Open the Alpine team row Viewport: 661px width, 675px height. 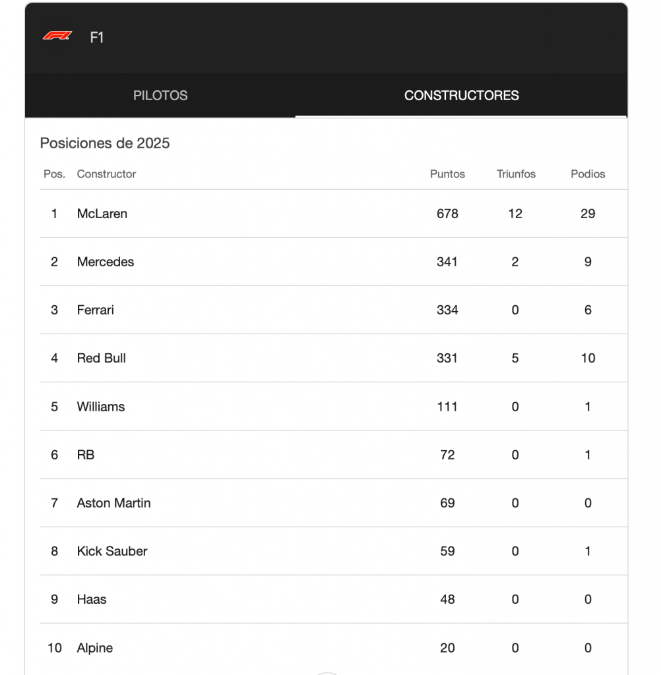(95, 648)
